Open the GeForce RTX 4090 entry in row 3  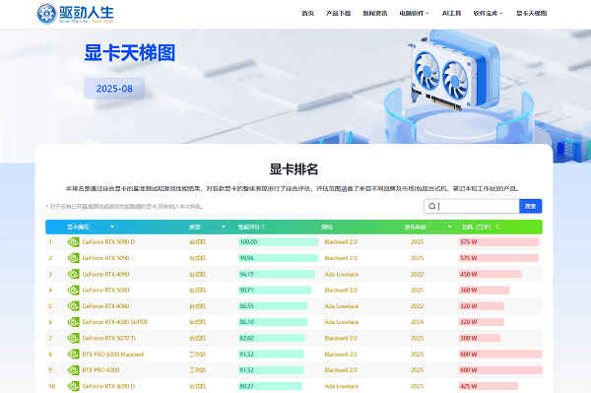click(x=106, y=274)
